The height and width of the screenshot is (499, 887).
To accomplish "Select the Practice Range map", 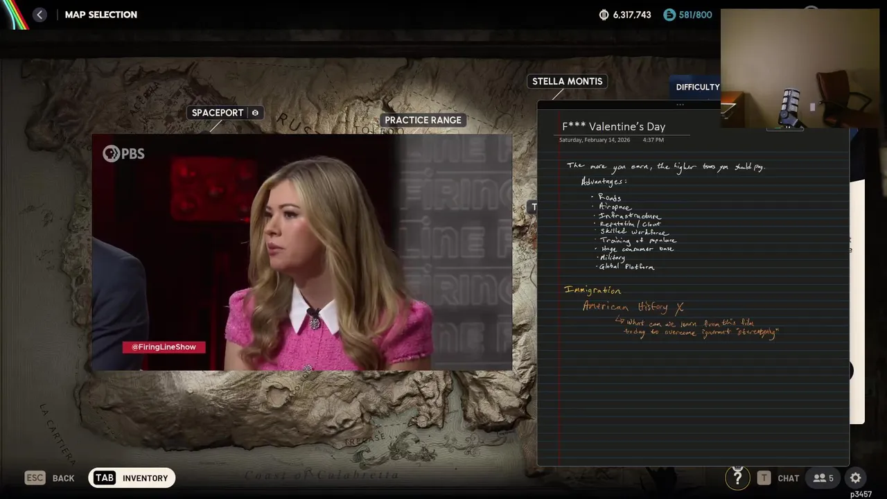I will click(423, 120).
